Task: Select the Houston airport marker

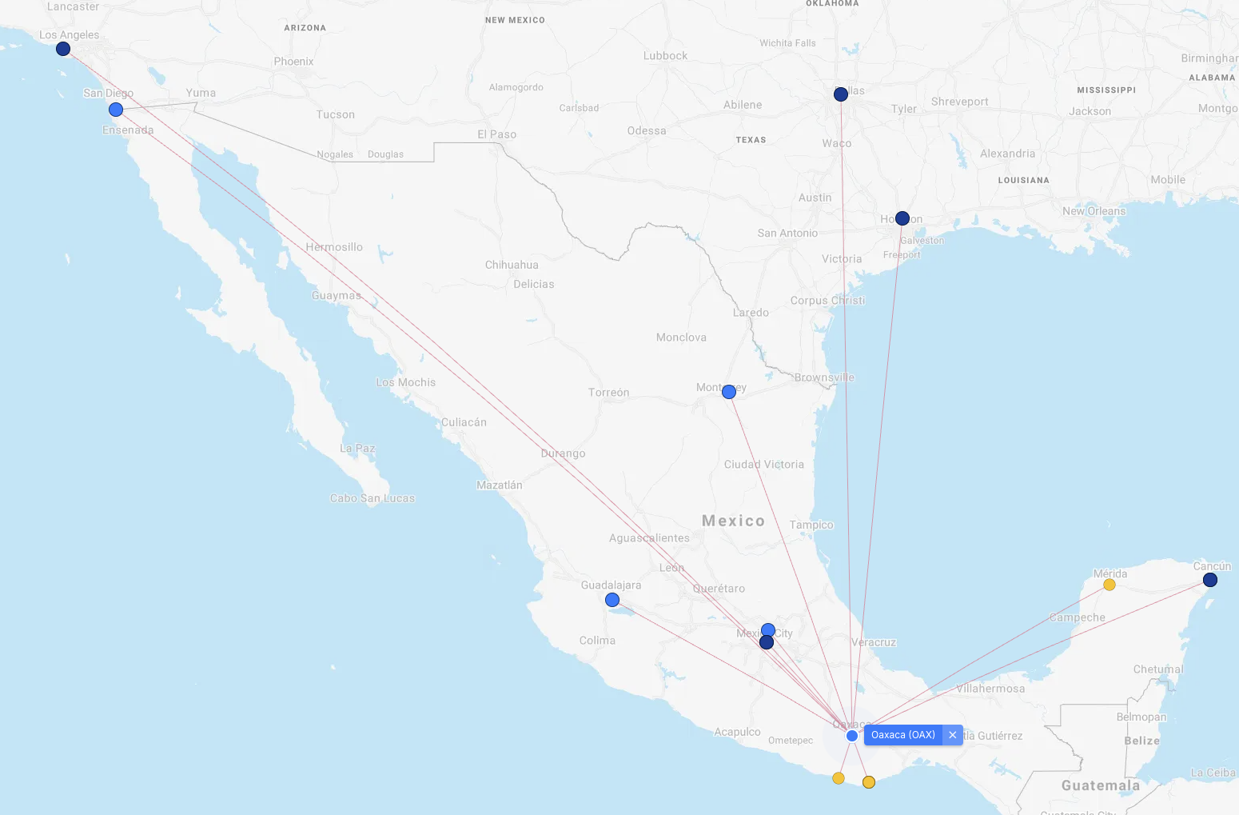Action: coord(902,218)
